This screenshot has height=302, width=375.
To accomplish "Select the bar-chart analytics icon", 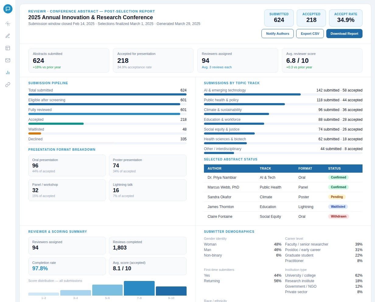I will point(8,72).
